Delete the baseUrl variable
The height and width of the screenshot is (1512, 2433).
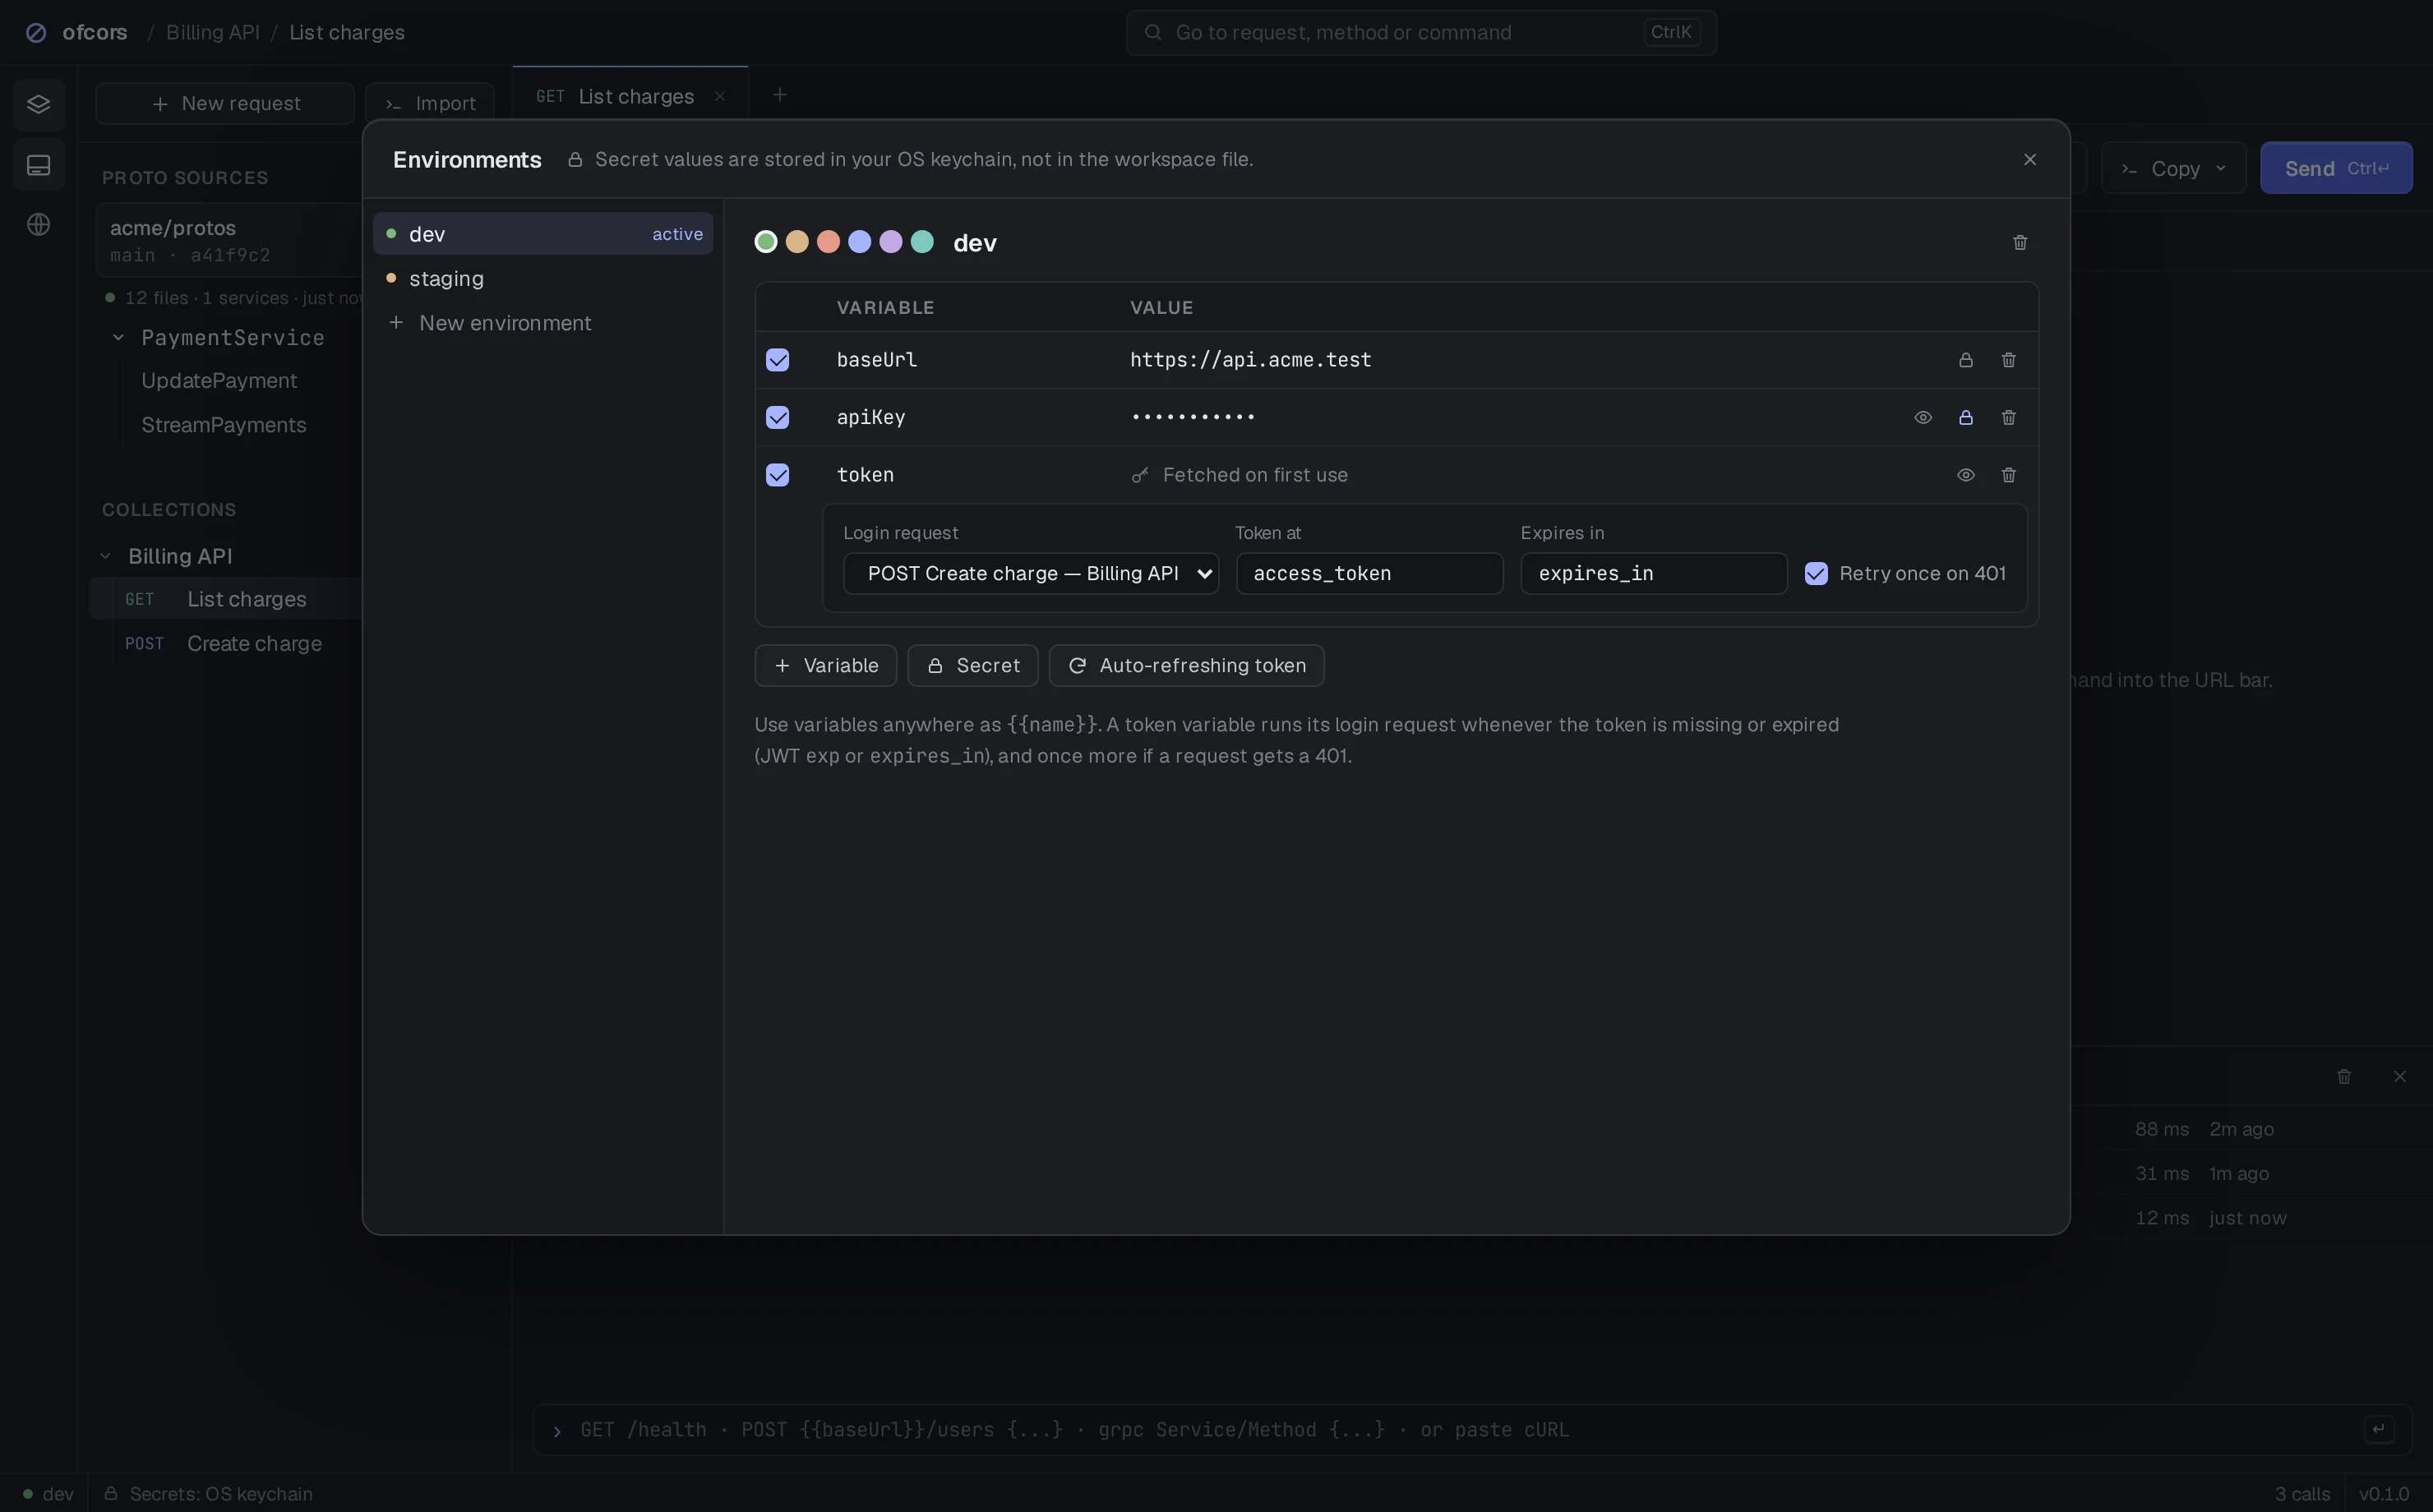coord(2008,360)
